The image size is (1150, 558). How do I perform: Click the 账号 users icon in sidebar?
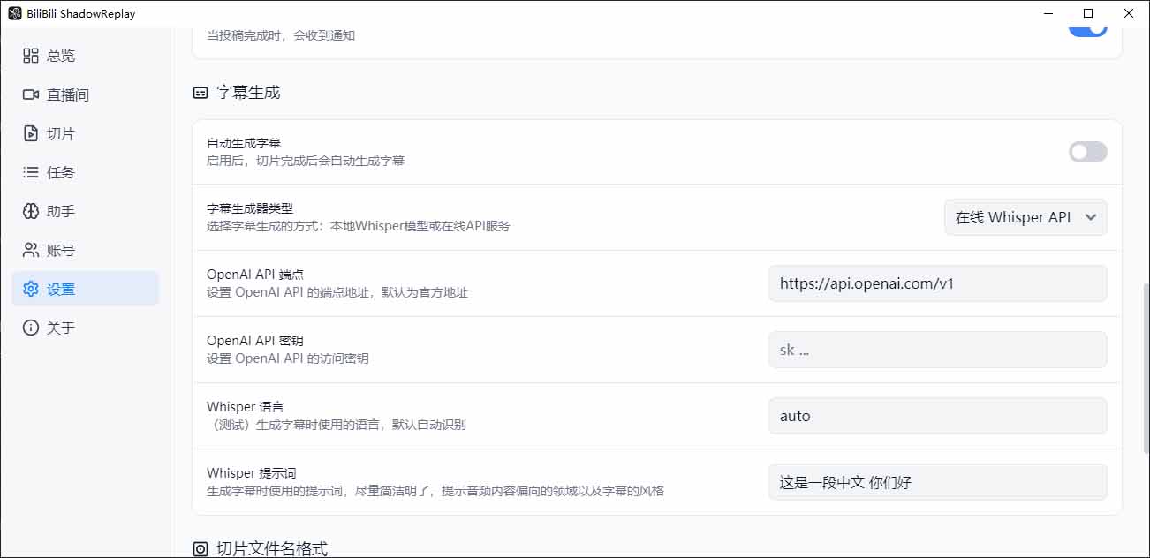[x=31, y=250]
